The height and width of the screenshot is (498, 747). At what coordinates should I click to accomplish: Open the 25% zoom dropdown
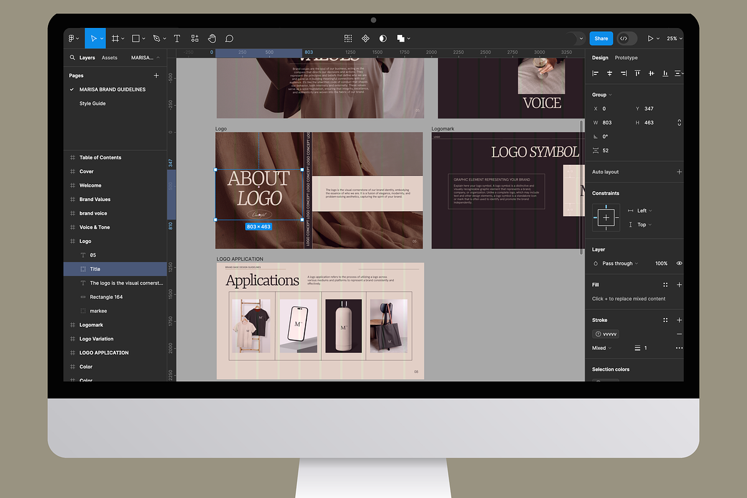point(674,39)
